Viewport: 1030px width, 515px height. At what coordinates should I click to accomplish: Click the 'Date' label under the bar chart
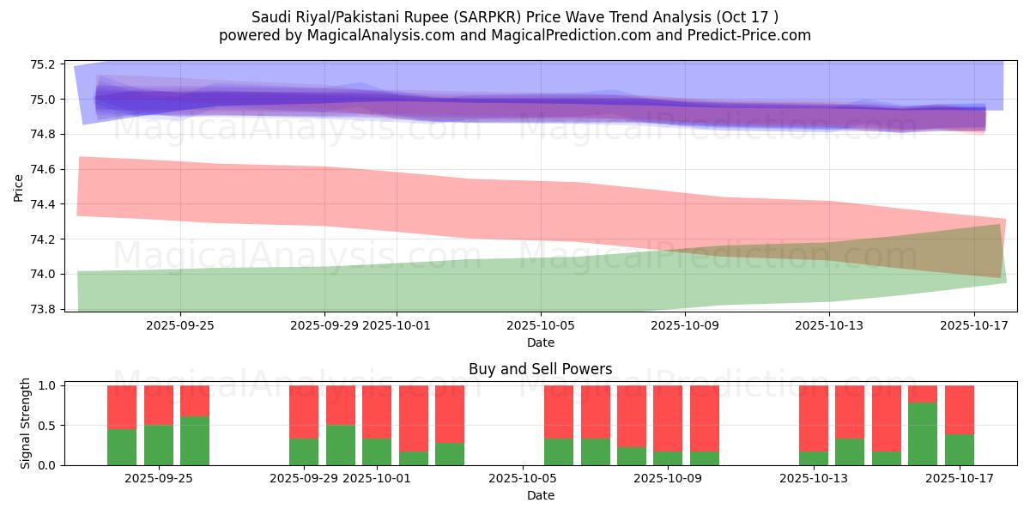coord(540,495)
